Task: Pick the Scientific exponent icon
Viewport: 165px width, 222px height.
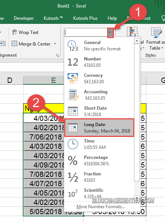Action: pyautogui.click(x=73, y=193)
